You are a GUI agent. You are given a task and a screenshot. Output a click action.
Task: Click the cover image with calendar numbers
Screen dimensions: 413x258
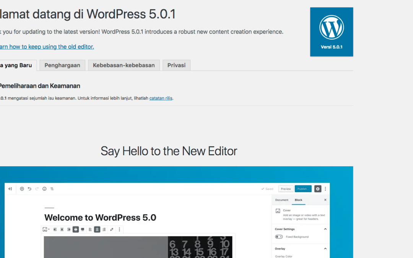[x=138, y=247]
